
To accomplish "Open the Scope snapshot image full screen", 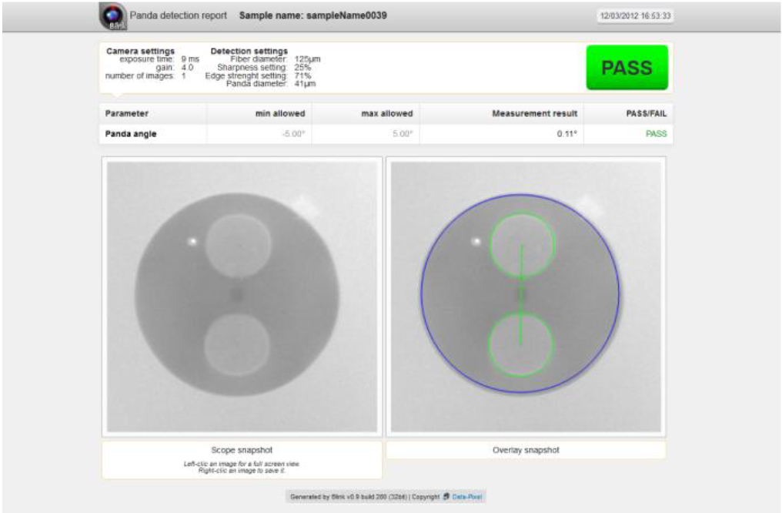I will coord(242,297).
